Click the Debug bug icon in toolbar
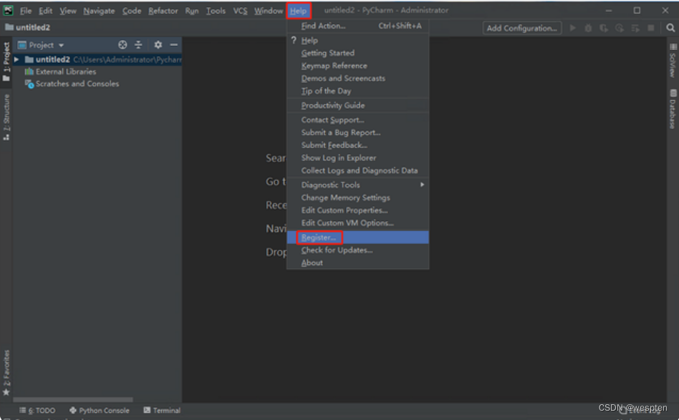 (x=588, y=28)
